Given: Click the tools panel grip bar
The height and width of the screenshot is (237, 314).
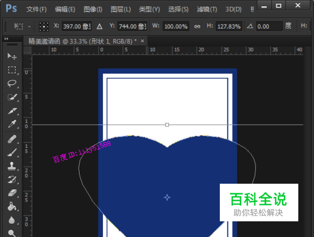Looking at the screenshot, I should (x=12, y=45).
